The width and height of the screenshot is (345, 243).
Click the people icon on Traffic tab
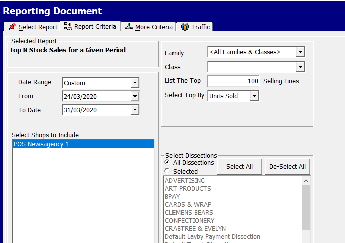[x=185, y=27]
